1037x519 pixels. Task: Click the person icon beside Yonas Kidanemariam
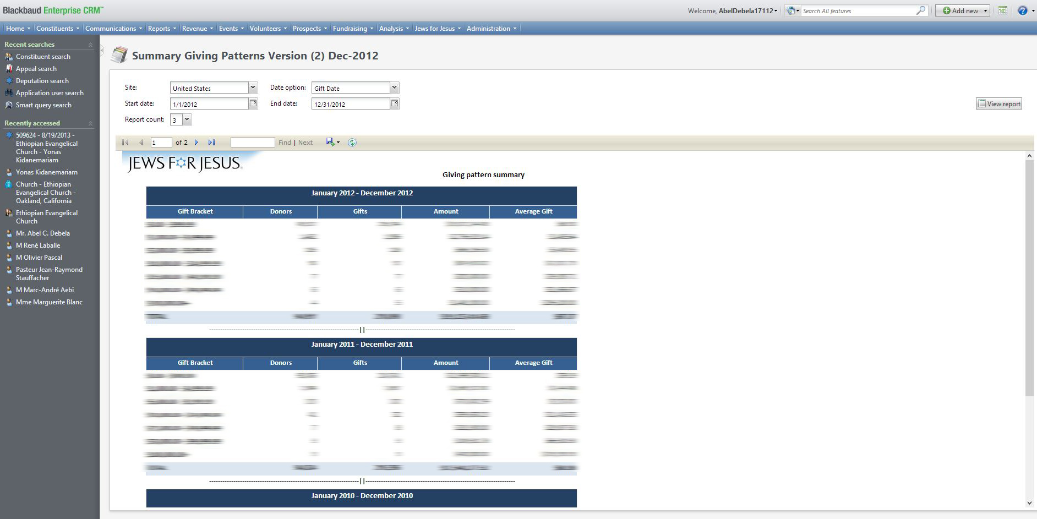(x=9, y=172)
